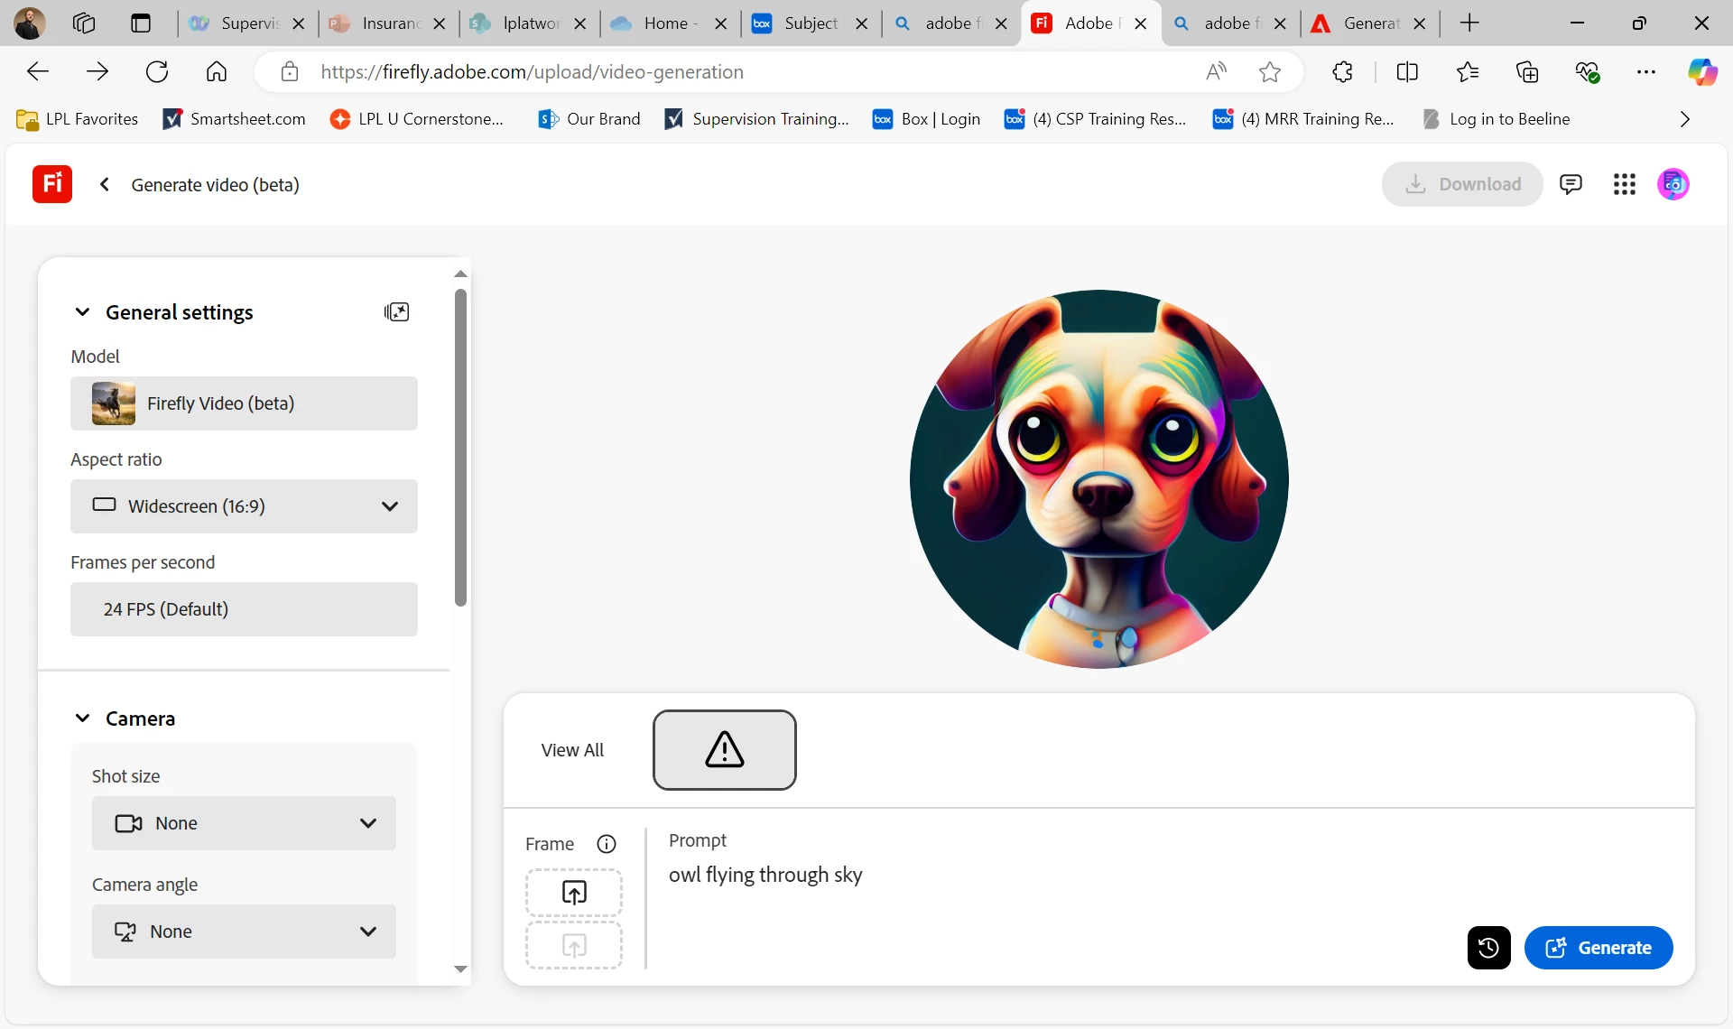Click the Generate button
The width and height of the screenshot is (1733, 1029).
(x=1598, y=948)
